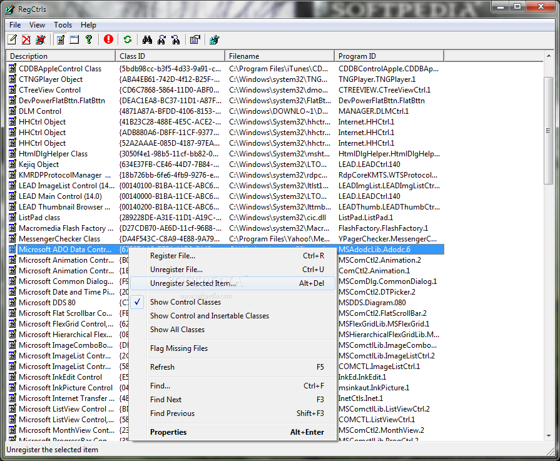Open the Tools menu
This screenshot has width=560, height=461.
click(x=63, y=25)
